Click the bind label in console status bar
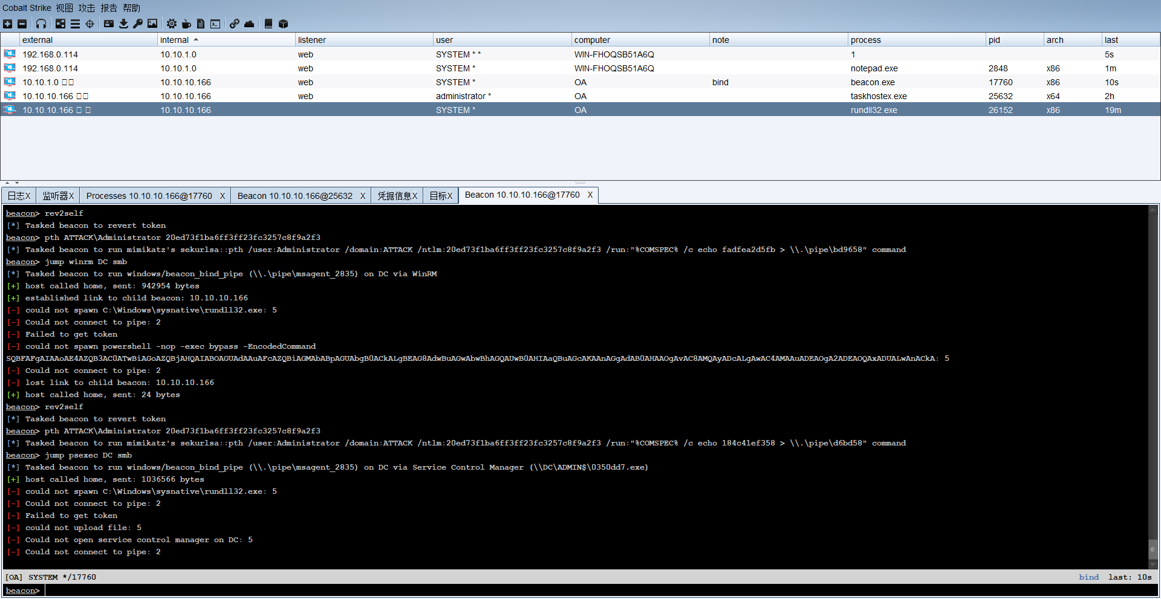Screen dimensions: 1161x599 click(x=1088, y=577)
